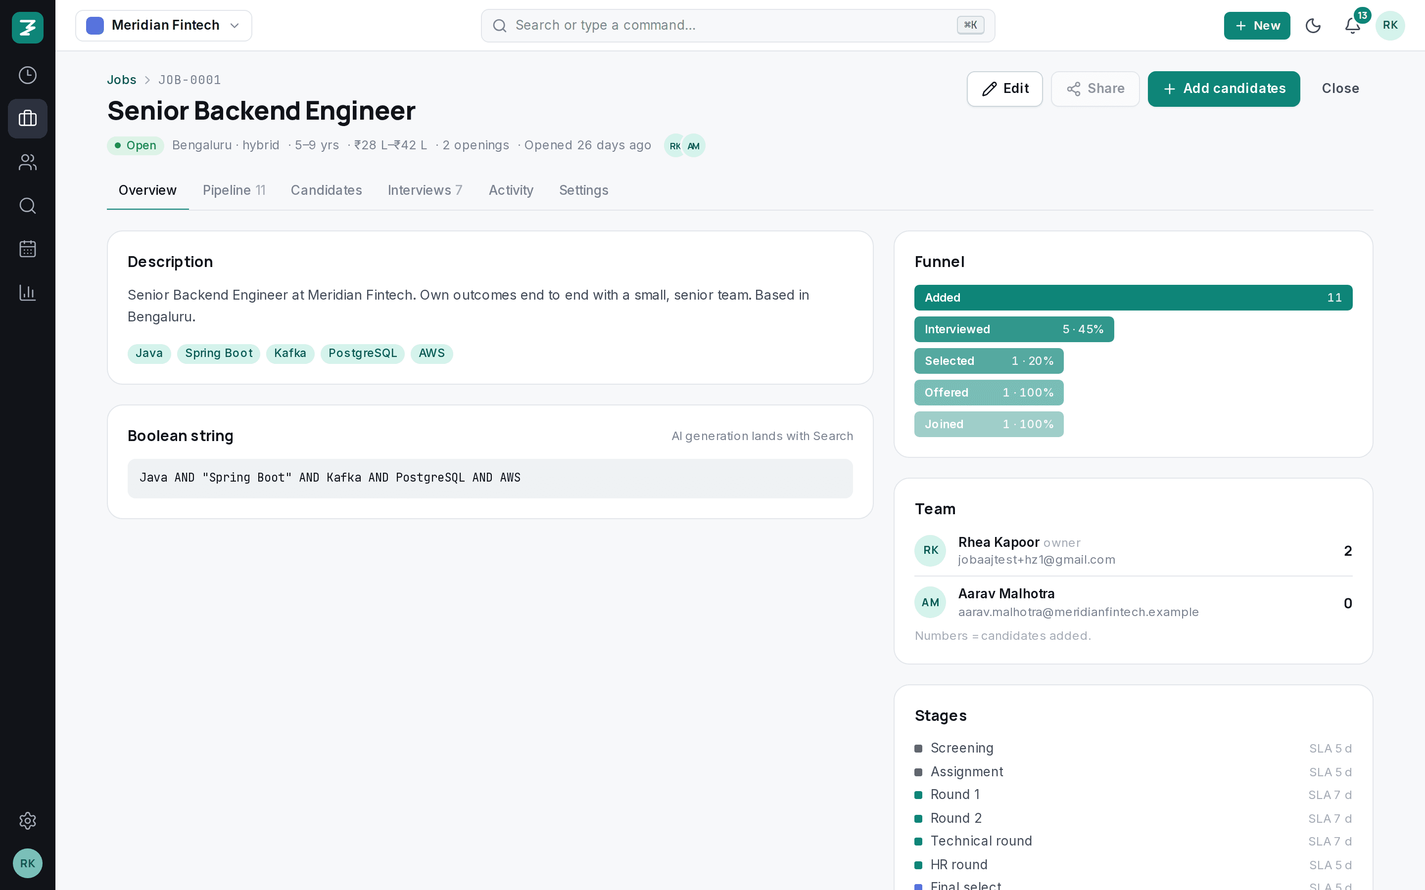Open notifications bell with 13 badge
This screenshot has height=890, width=1425.
(x=1353, y=25)
